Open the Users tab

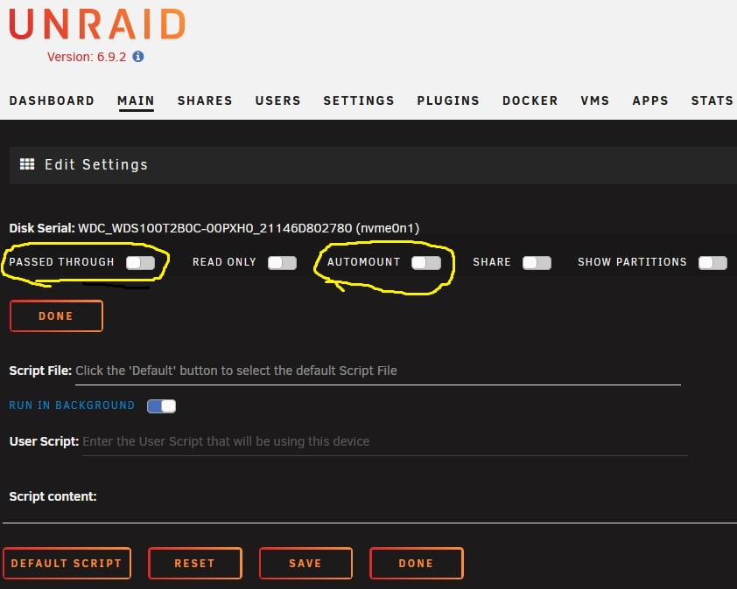[277, 100]
